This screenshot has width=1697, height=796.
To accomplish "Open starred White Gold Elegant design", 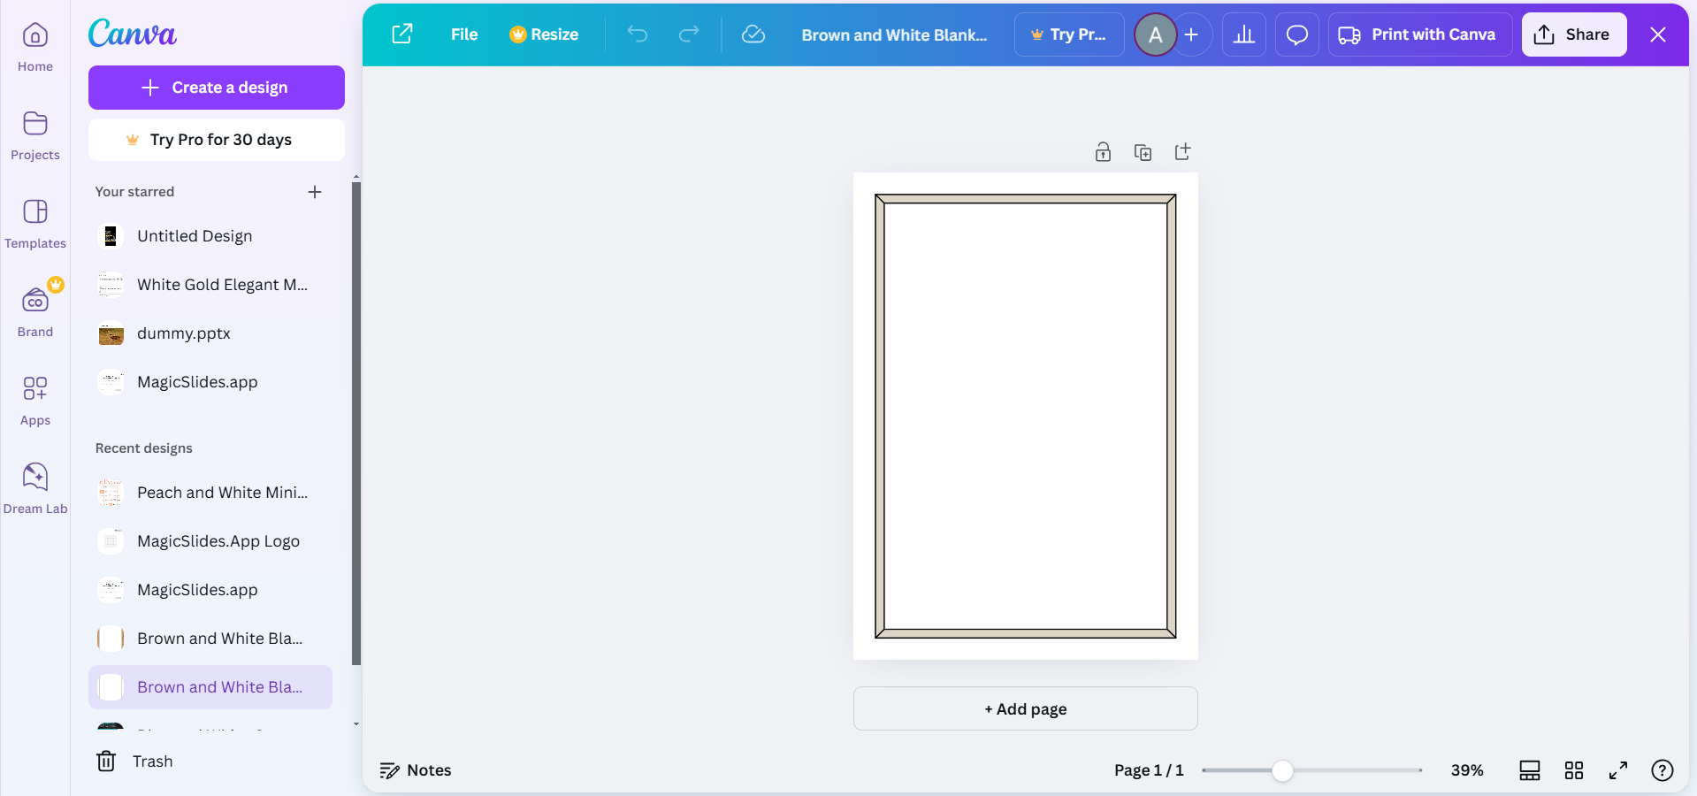I will 210,285.
